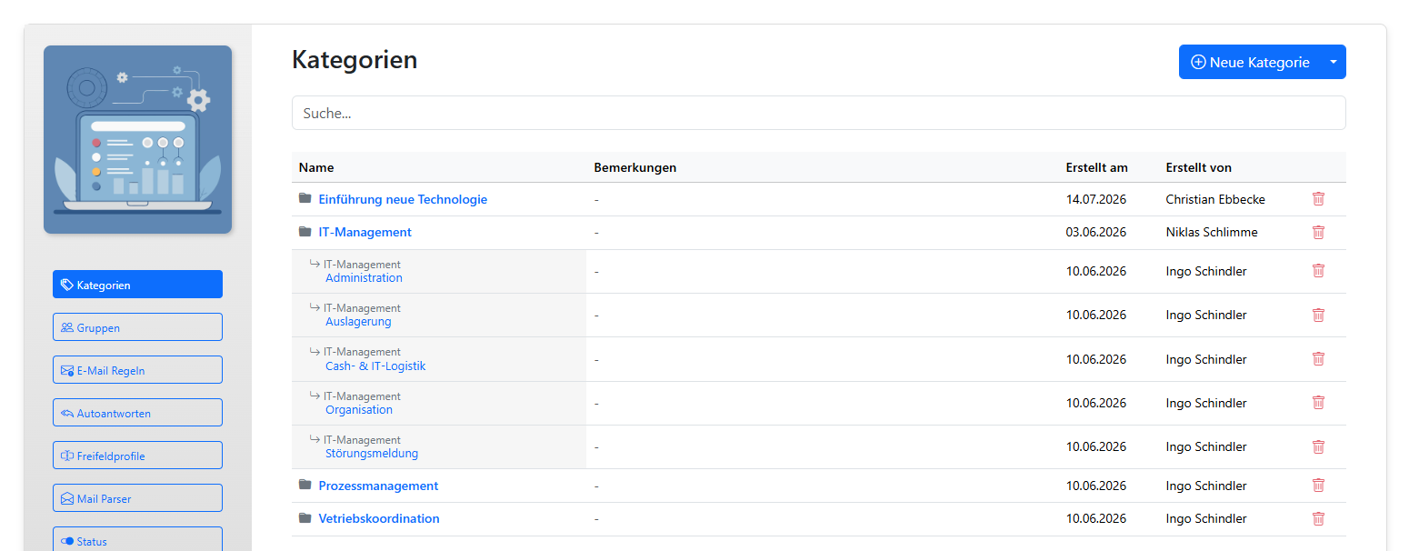Click the dashboard illustration in the sidebar
The width and height of the screenshot is (1419, 551).
[x=137, y=139]
